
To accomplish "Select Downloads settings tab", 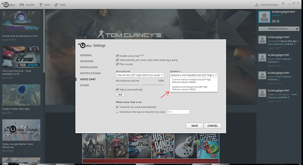I will point(89,67).
